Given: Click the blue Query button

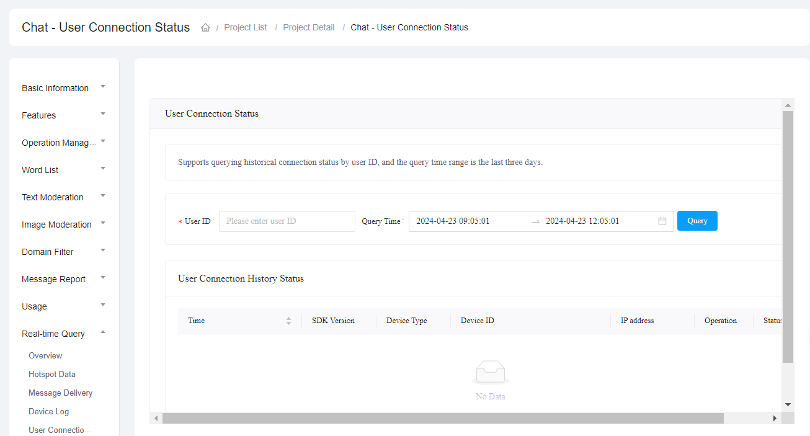Looking at the screenshot, I should pyautogui.click(x=697, y=221).
